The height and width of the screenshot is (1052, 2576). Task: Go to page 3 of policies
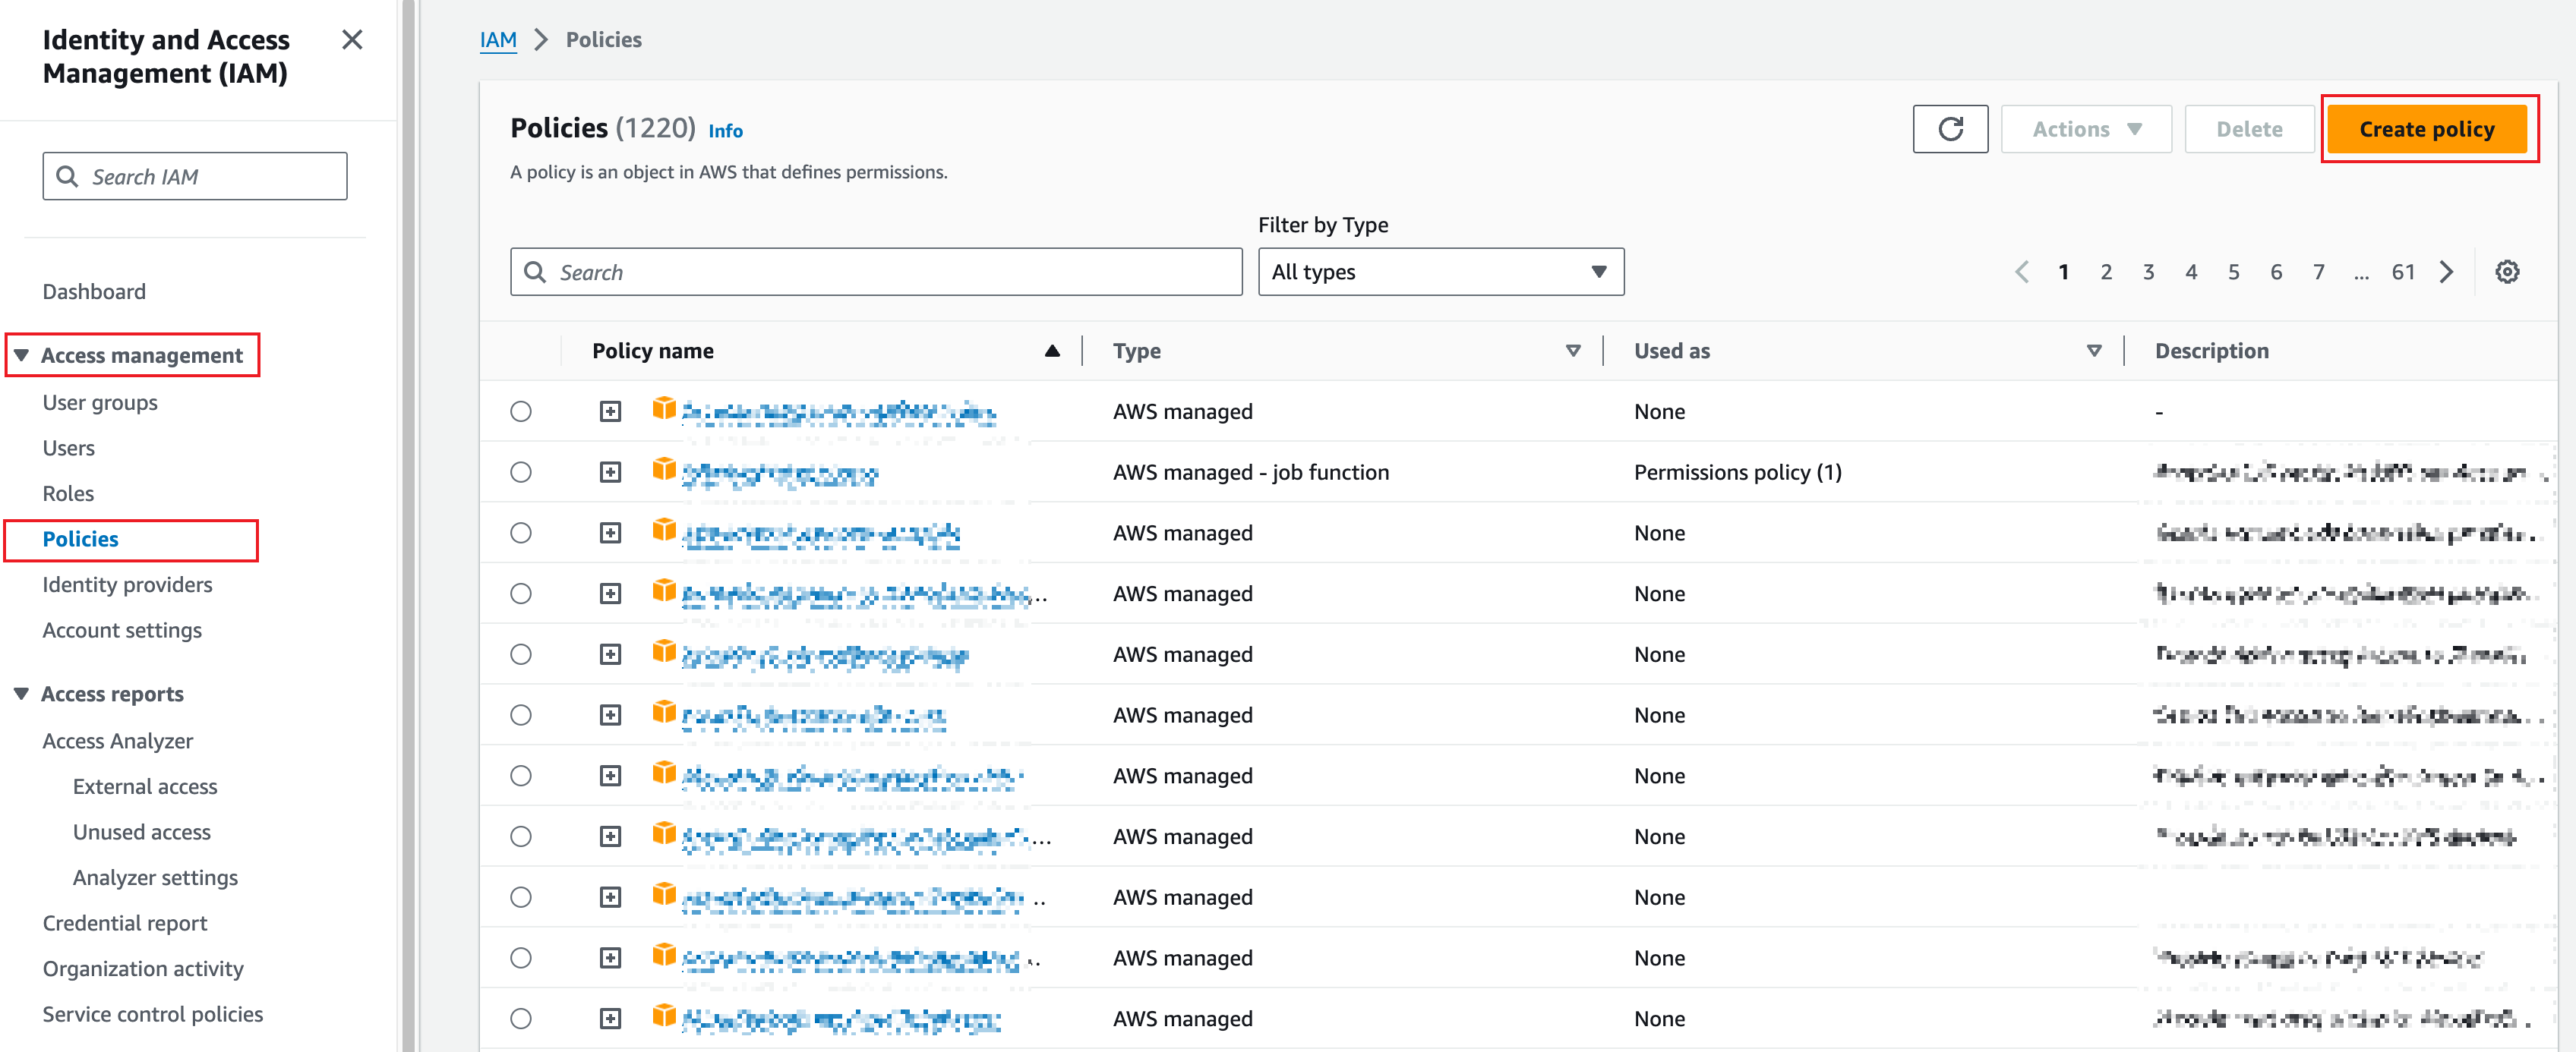(2148, 272)
